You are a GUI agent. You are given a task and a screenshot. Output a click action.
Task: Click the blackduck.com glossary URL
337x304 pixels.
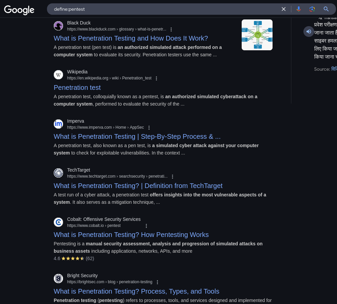(116, 29)
